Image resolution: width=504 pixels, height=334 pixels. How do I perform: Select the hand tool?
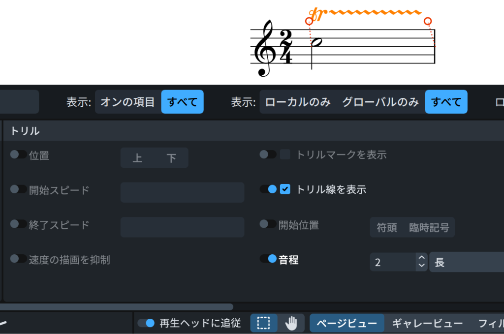(x=291, y=323)
